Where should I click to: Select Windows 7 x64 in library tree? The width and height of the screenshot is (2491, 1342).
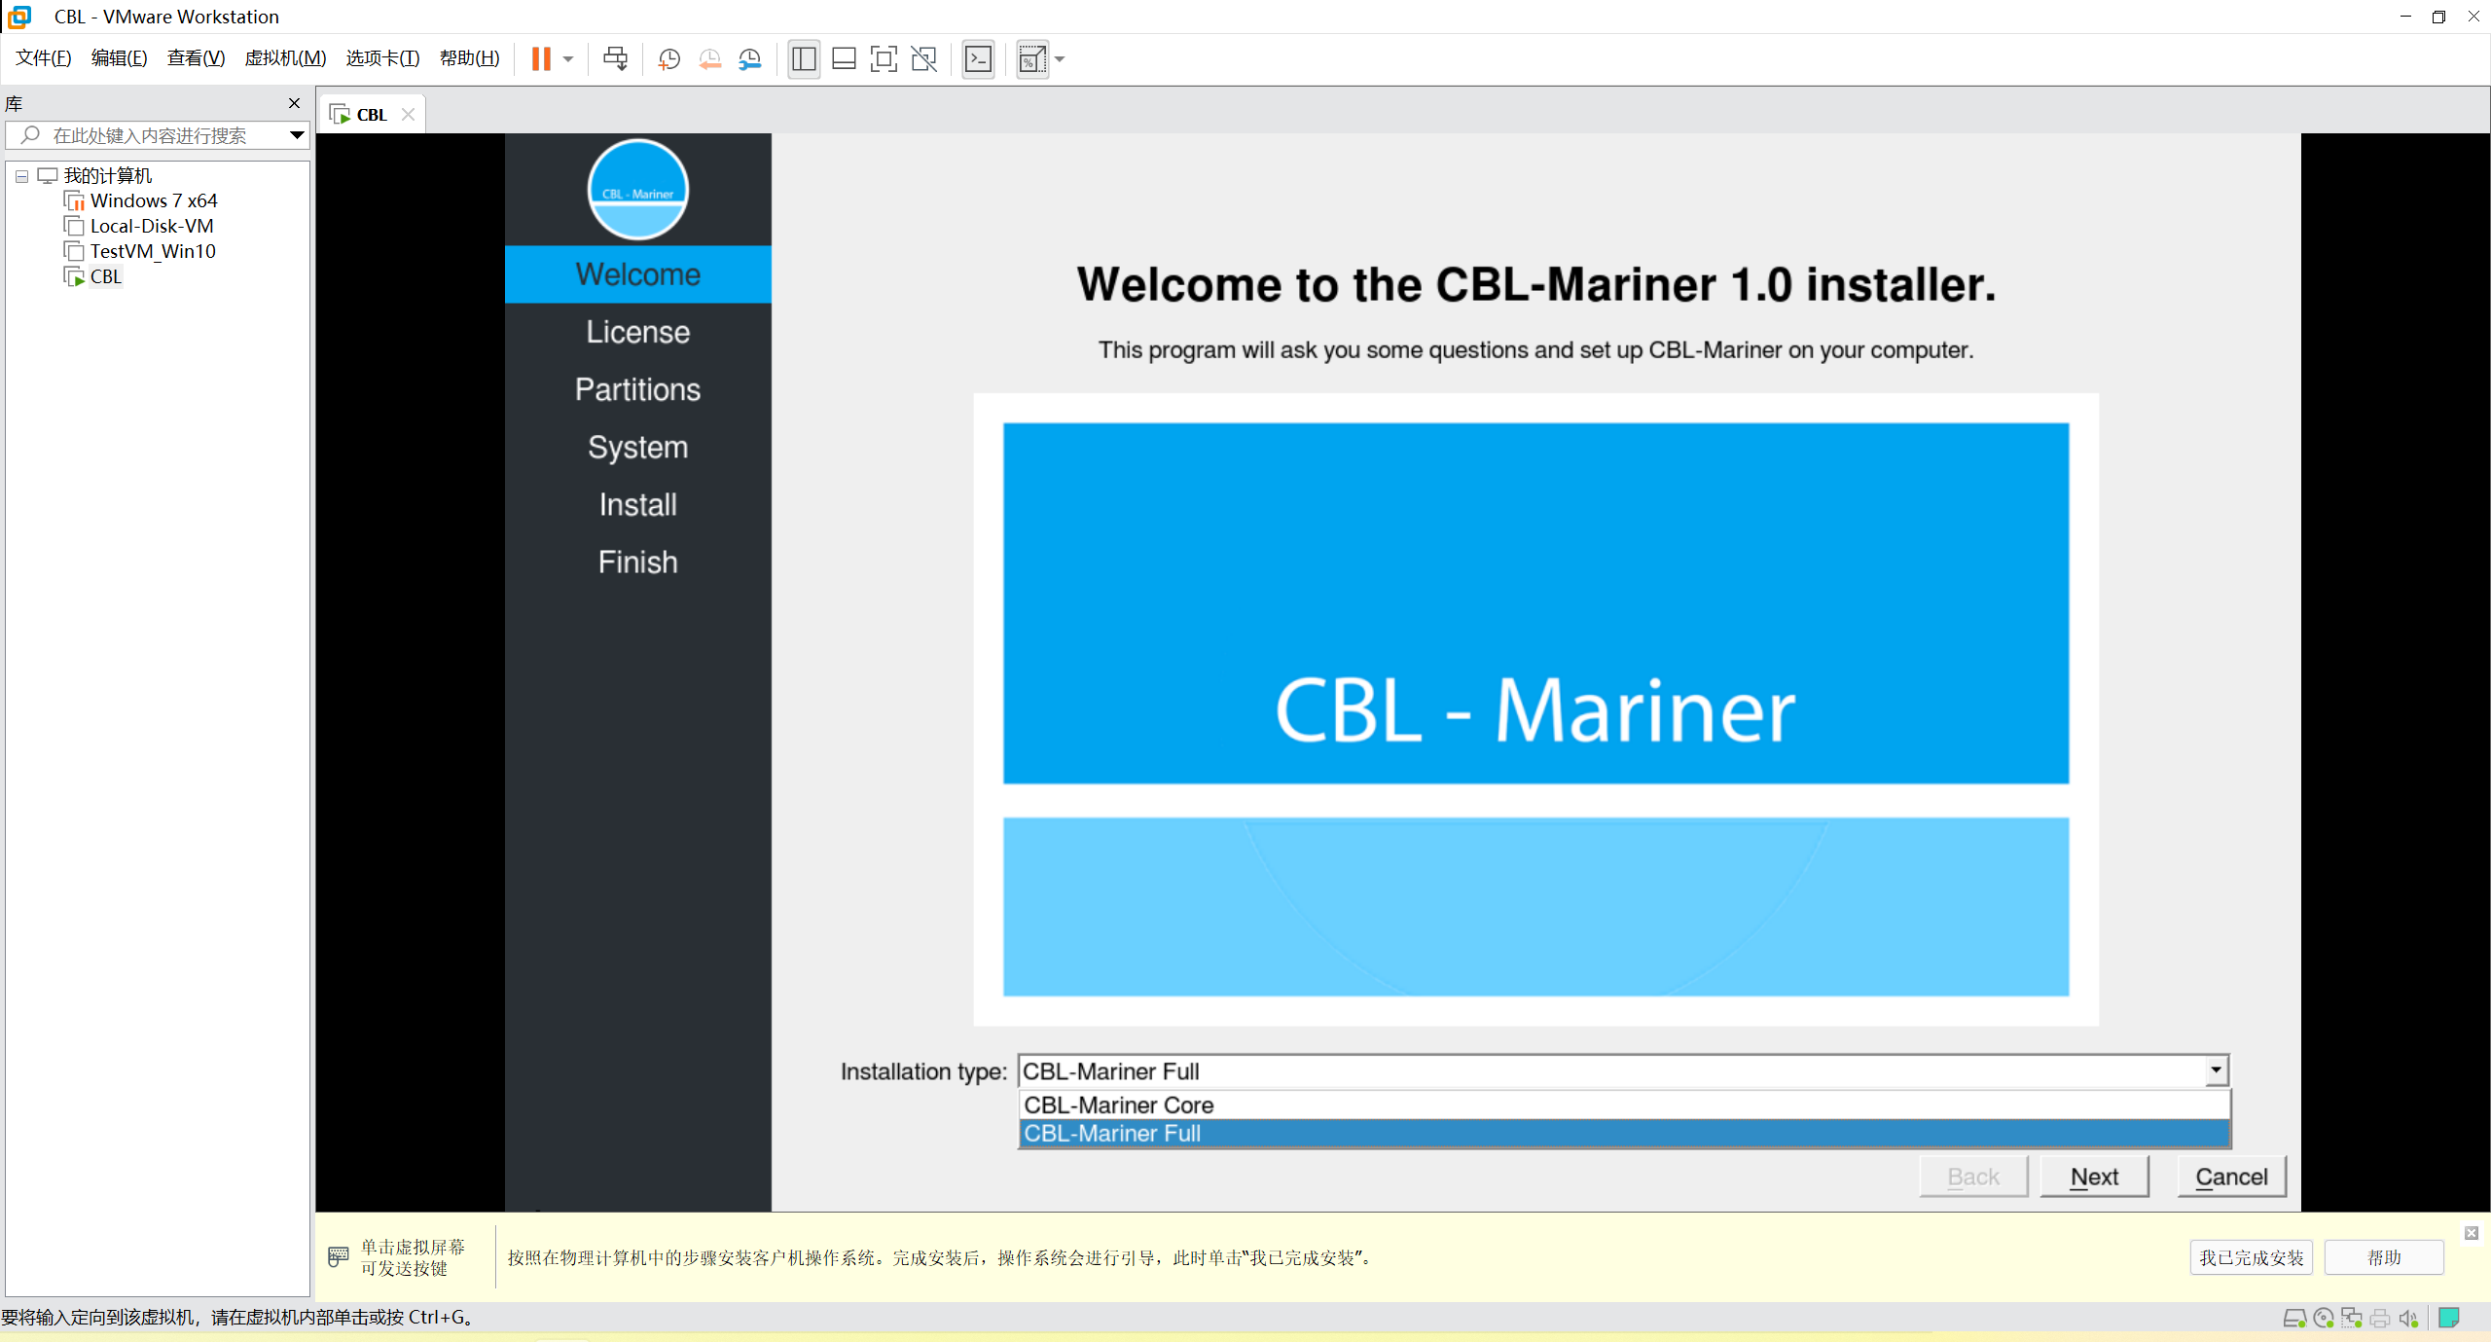click(154, 200)
